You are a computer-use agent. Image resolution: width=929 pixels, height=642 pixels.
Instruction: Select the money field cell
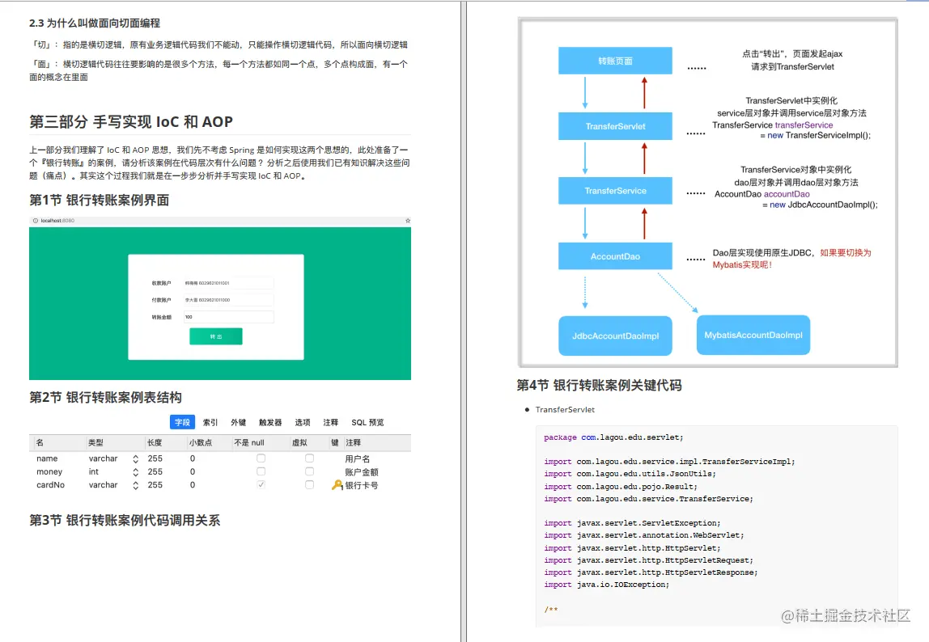(49, 471)
